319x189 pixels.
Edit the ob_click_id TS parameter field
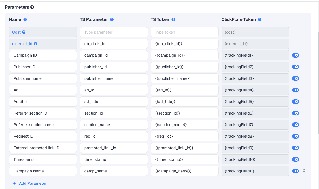click(114, 44)
